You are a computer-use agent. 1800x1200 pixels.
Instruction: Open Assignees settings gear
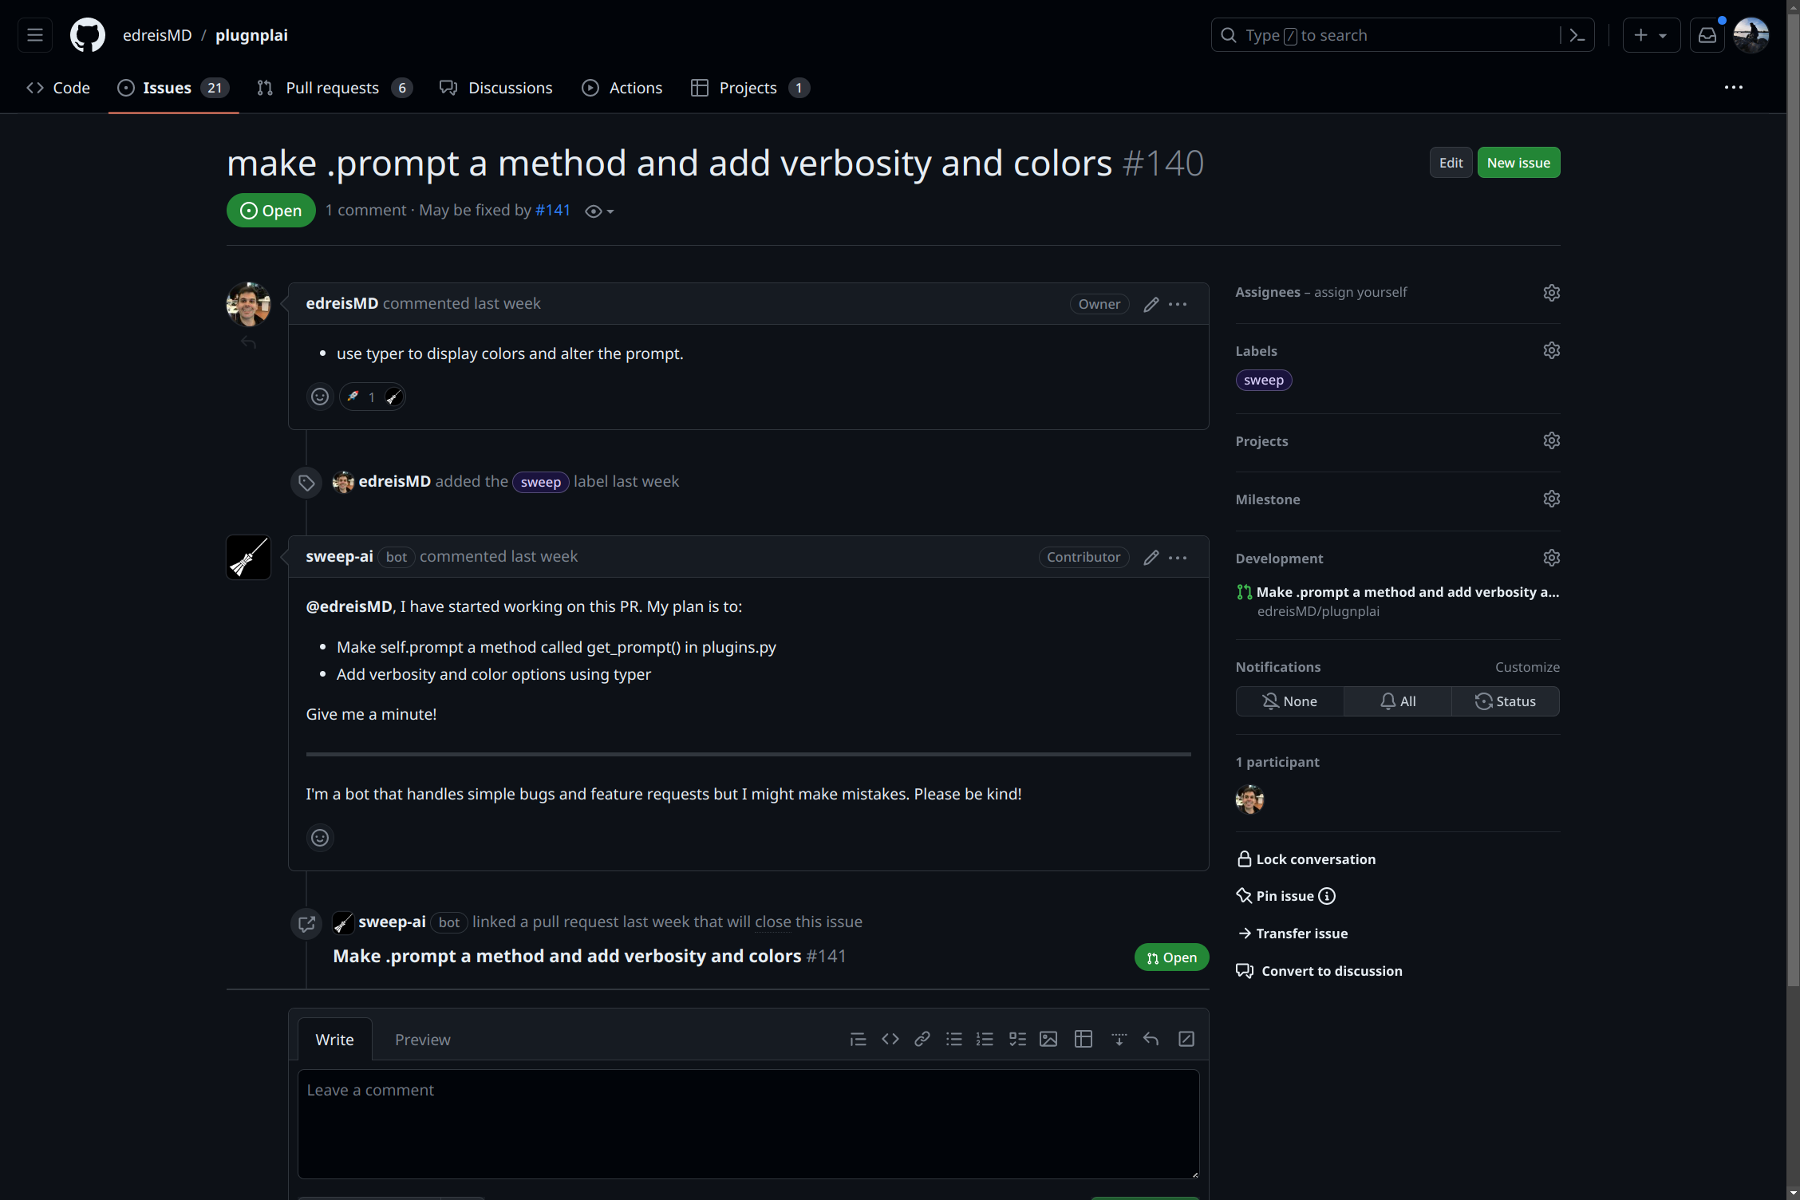[1551, 293]
